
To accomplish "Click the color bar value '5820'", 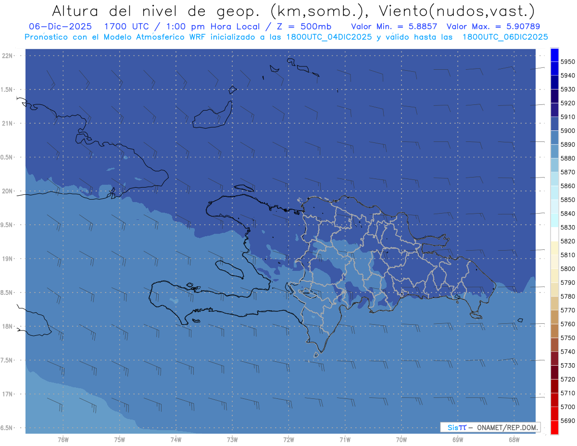I will click(x=568, y=241).
